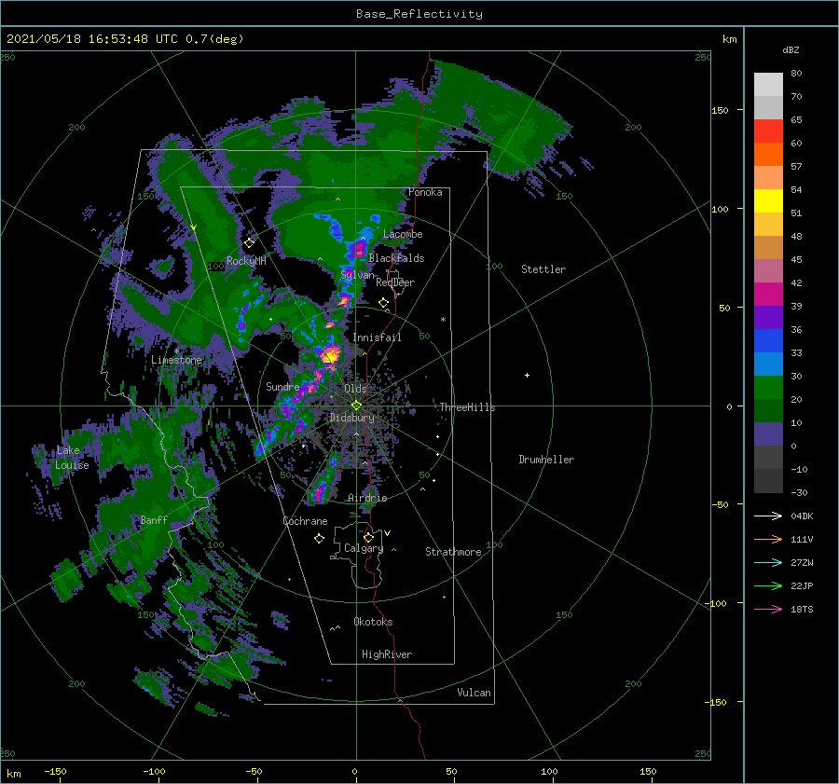This screenshot has height=784, width=839.
Task: Click the asterisk marker above Limestone label
Action: pos(176,351)
